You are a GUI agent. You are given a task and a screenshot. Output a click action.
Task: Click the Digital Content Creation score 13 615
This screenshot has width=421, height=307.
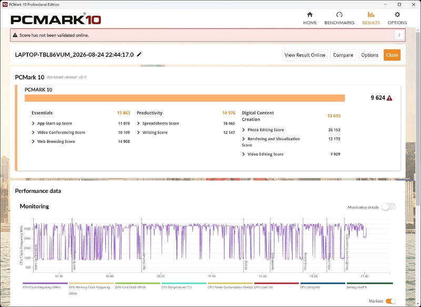coord(334,116)
